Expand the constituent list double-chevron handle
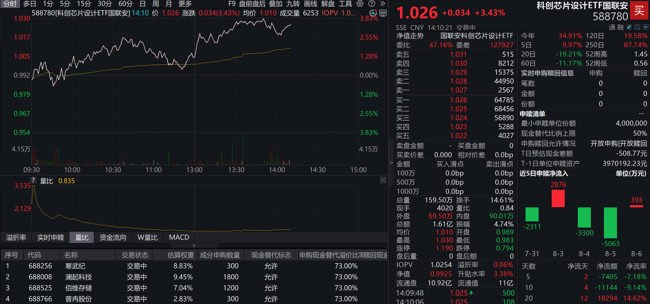This screenshot has width=650, height=304. click(x=194, y=246)
